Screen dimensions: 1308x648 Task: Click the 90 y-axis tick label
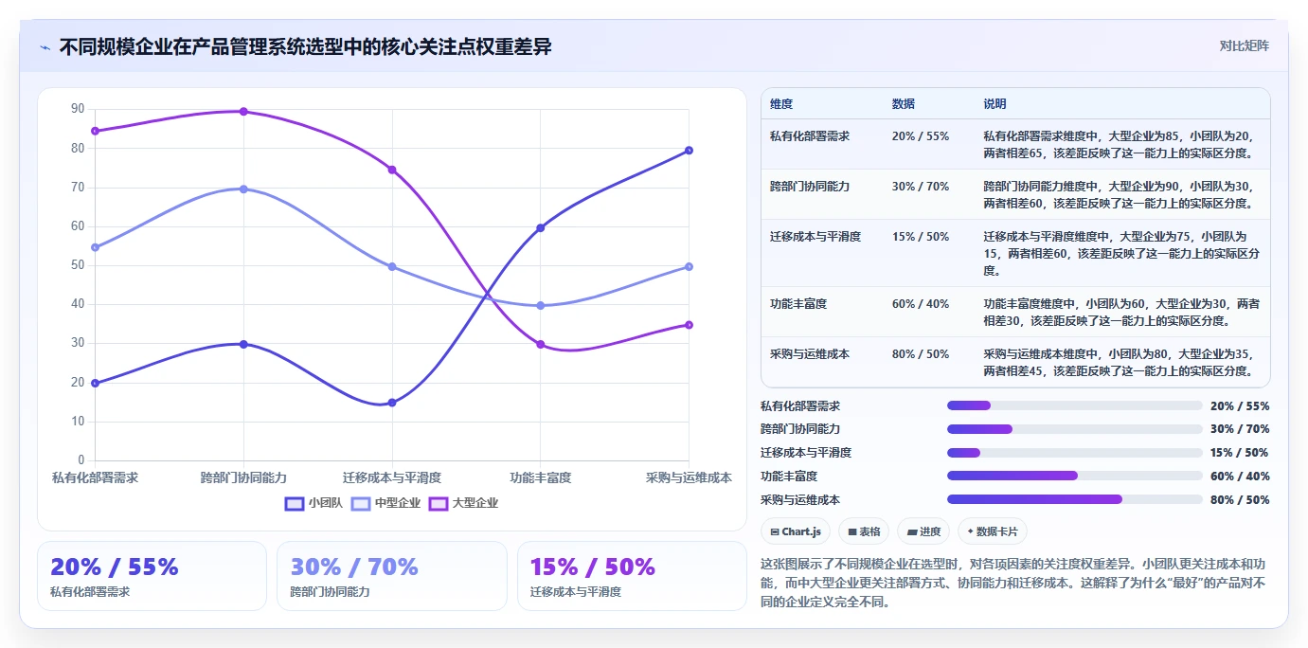78,109
